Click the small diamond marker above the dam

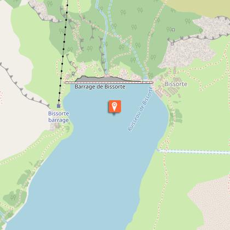click(73, 64)
